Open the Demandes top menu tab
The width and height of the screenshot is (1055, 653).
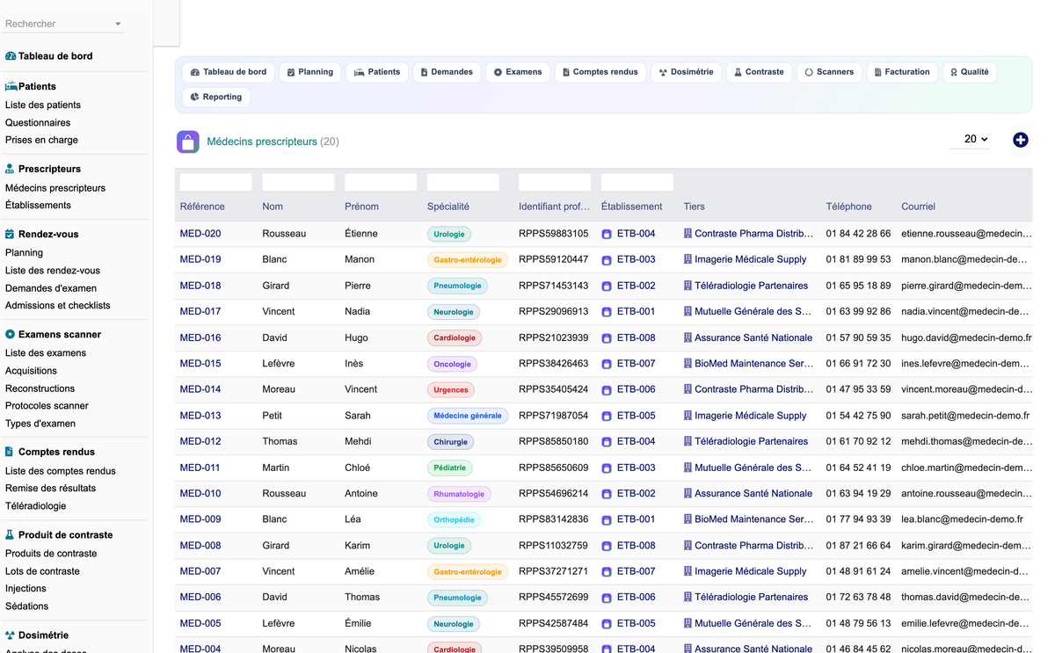click(447, 72)
